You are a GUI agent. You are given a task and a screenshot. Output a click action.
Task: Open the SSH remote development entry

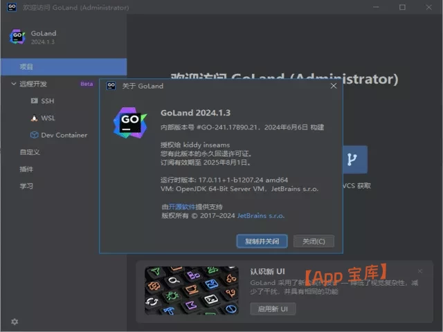pos(48,101)
